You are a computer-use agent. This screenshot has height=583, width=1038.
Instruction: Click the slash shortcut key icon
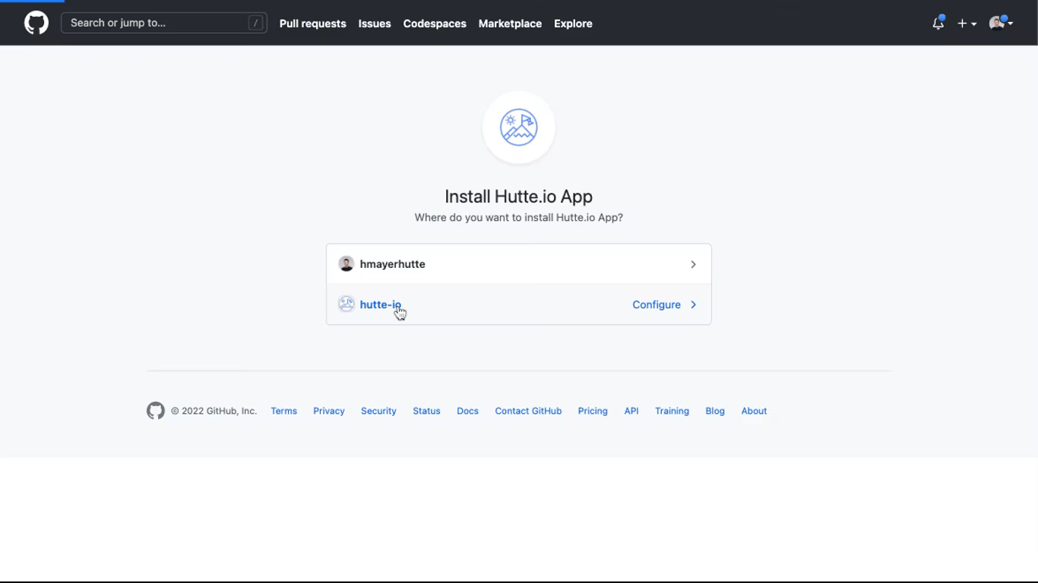255,23
